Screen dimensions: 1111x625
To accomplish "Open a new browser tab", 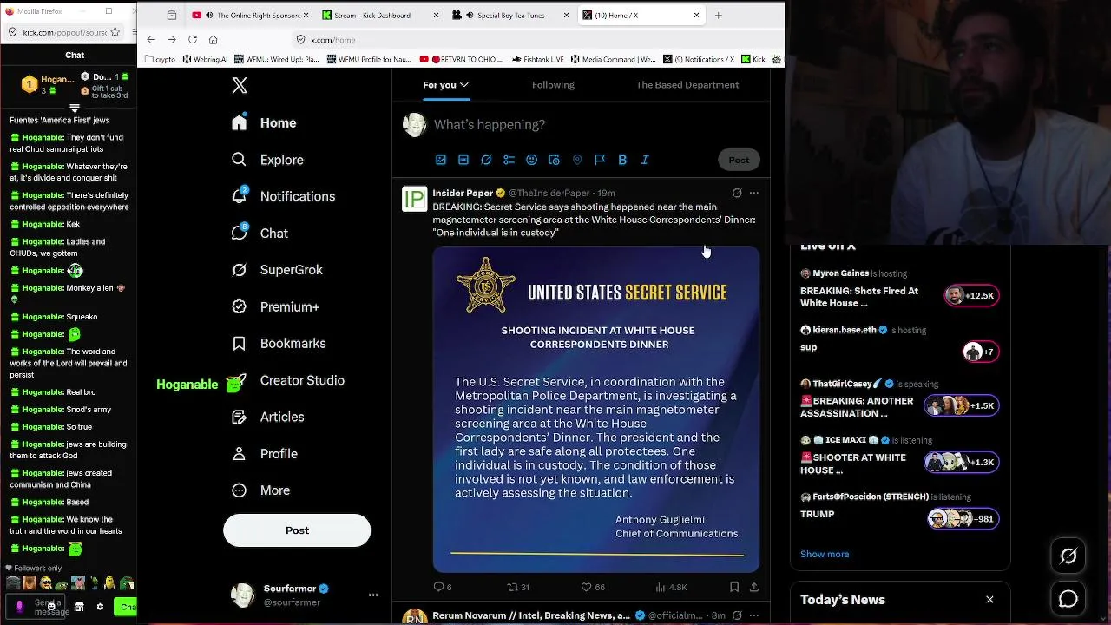I will [718, 15].
